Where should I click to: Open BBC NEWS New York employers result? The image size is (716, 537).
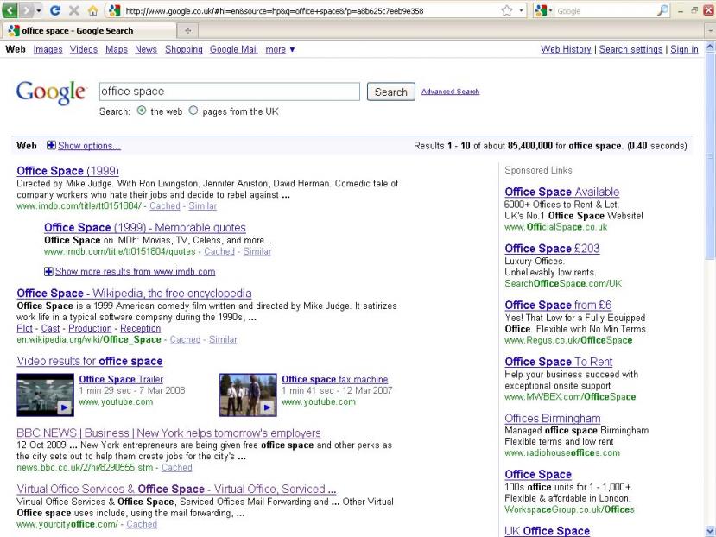coord(168,433)
